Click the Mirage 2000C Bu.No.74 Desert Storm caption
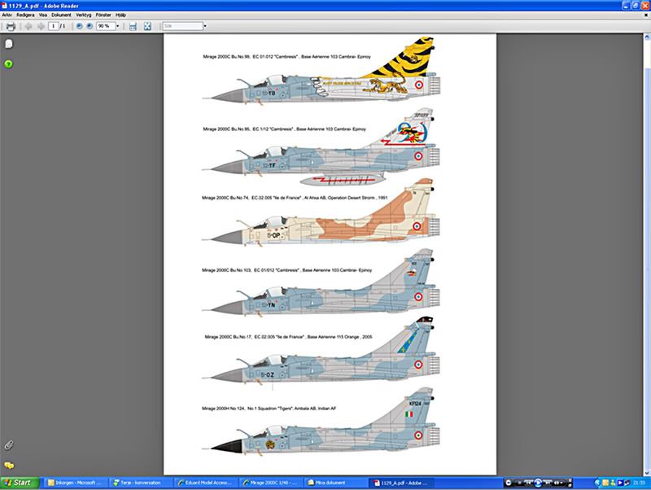Screen dimensions: 651x490 [295, 198]
